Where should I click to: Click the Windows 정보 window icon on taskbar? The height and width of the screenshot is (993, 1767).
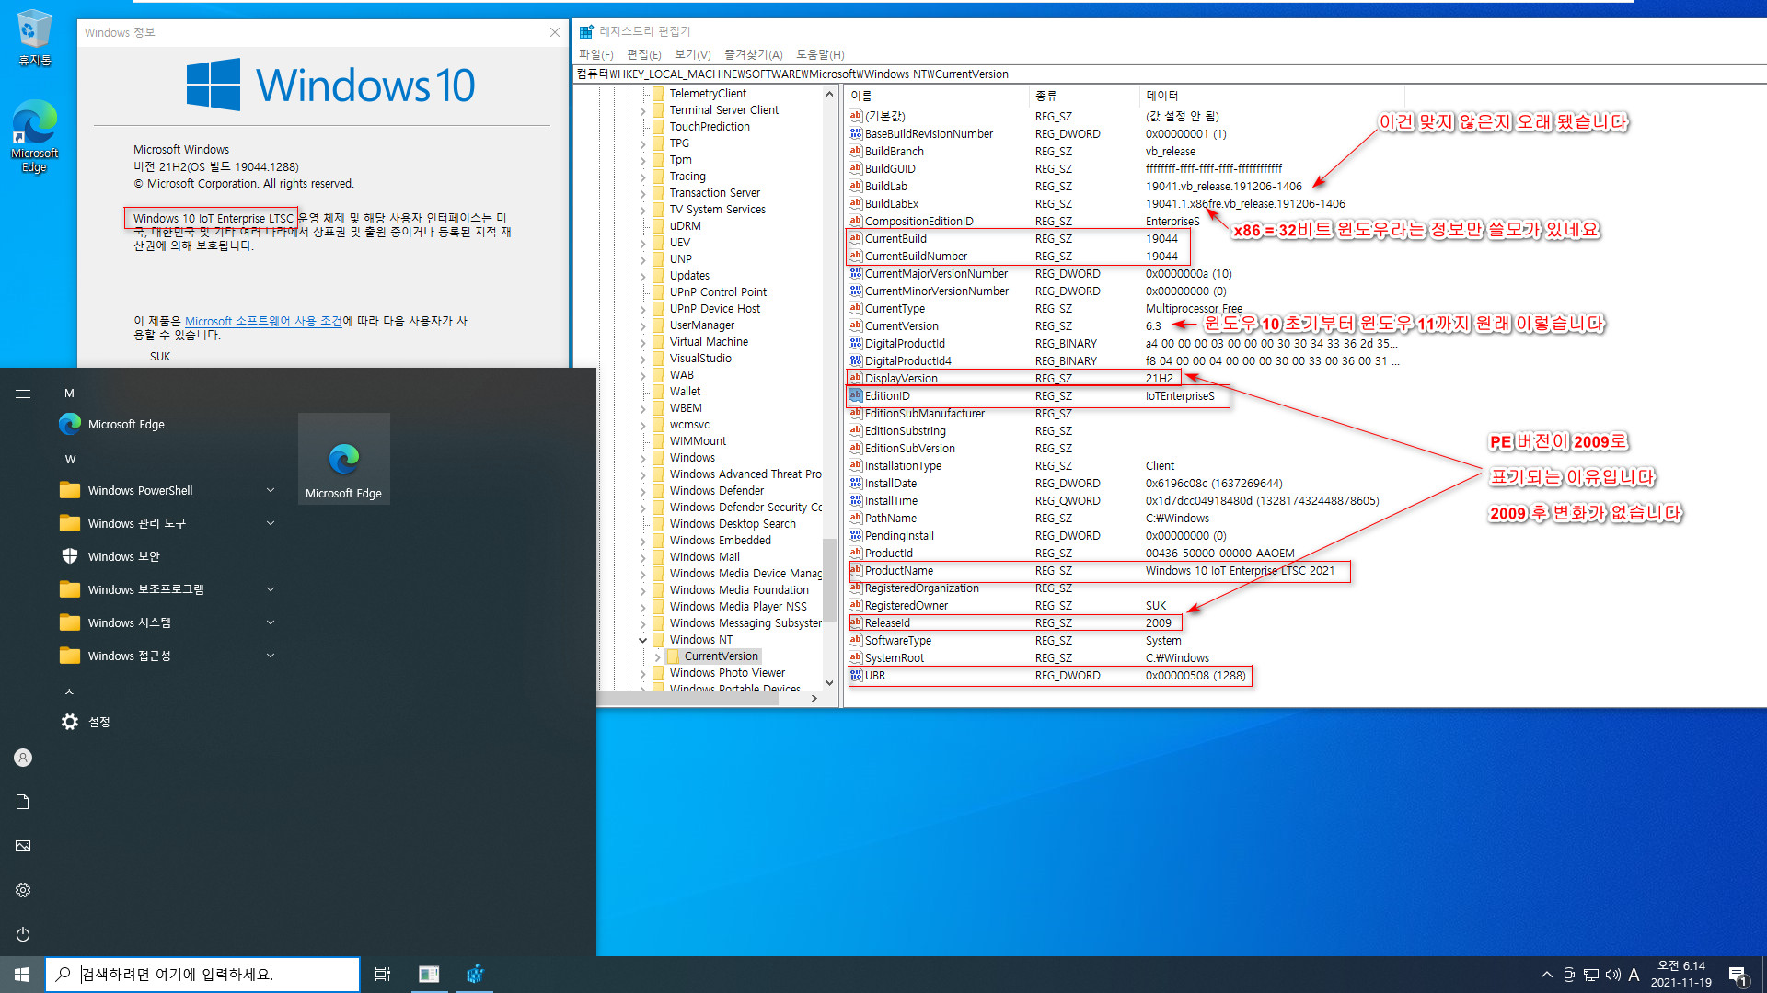[x=429, y=974]
